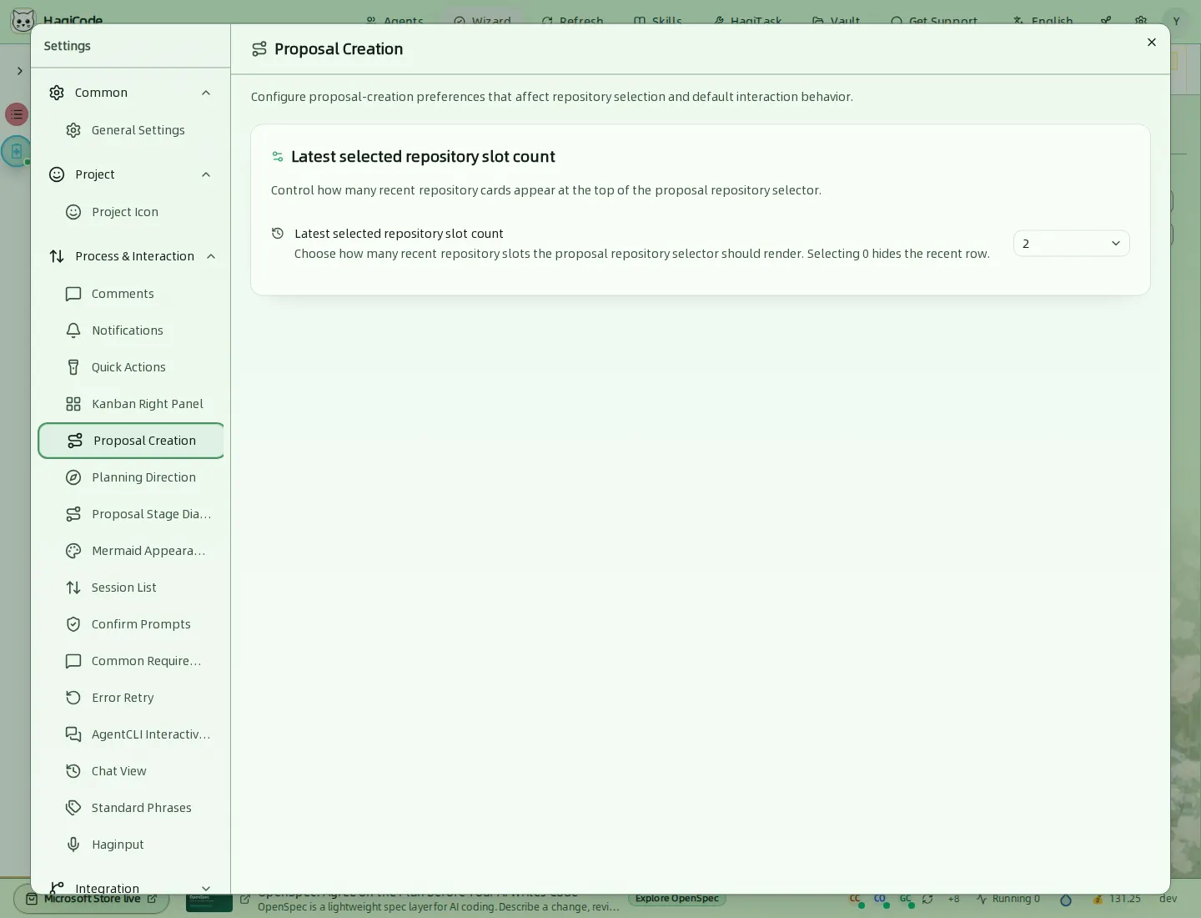This screenshot has width=1201, height=918.
Task: Click the dev label in the status bar
Action: click(x=1168, y=899)
